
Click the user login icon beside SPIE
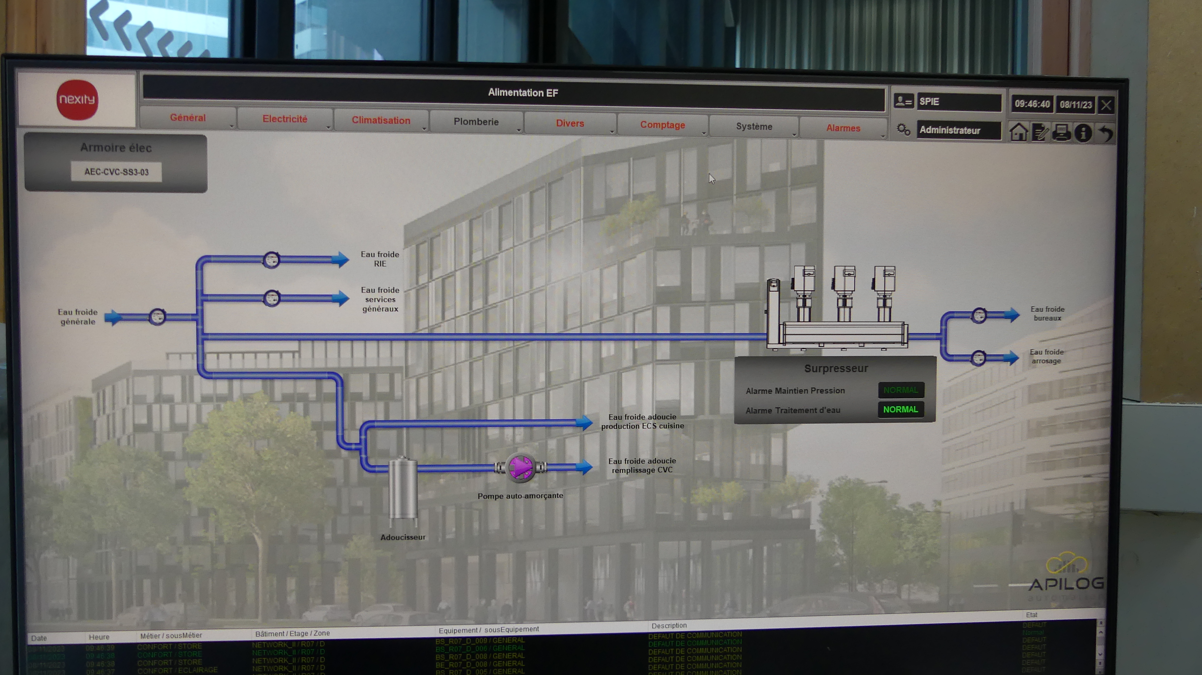903,101
